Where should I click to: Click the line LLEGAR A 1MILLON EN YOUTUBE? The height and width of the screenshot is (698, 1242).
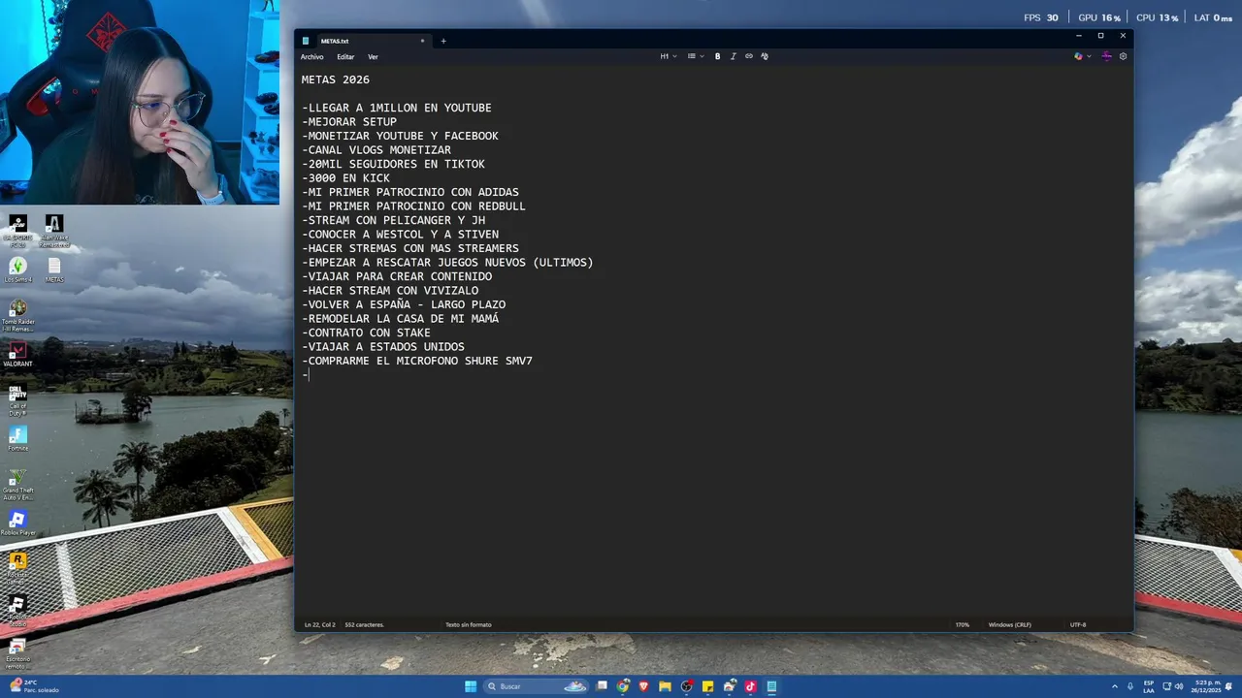pos(397,108)
